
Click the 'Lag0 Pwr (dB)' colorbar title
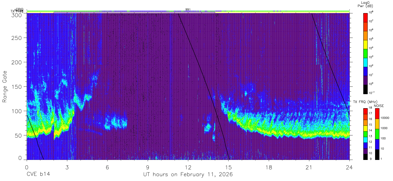pos(365,4)
